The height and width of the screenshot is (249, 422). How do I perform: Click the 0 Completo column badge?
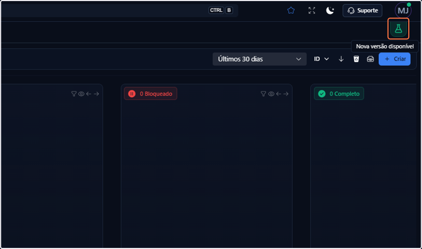(x=339, y=94)
